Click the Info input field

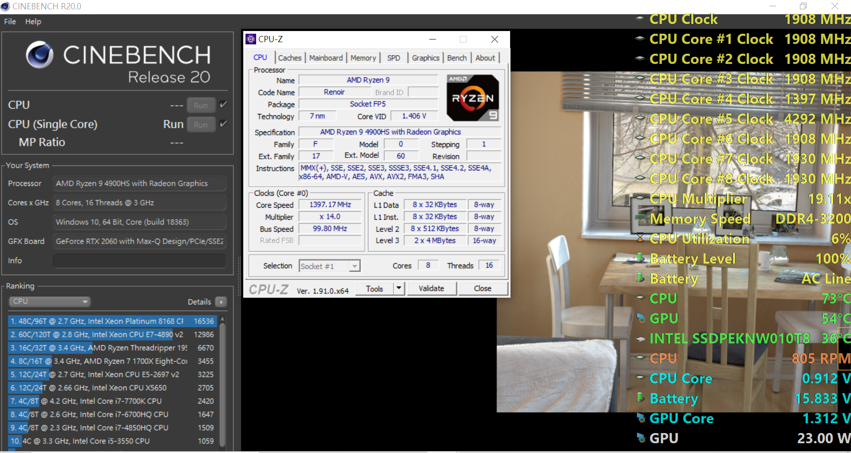coord(139,260)
